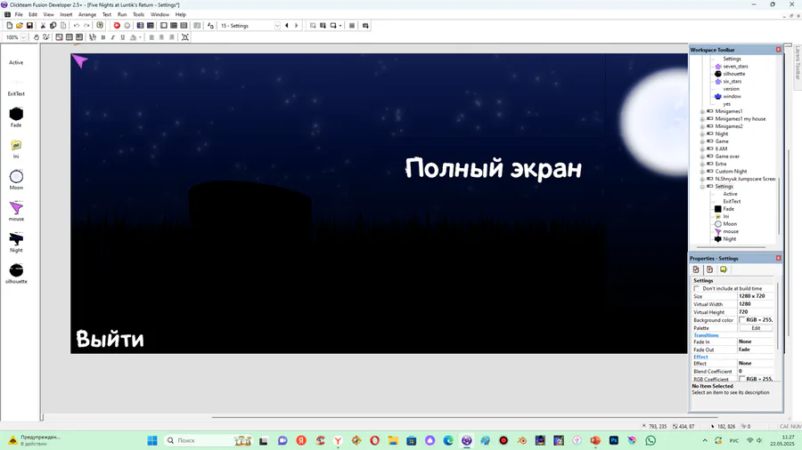
Task: Select the N.Shnyuk Jumpscare Screen frame
Action: (745, 179)
